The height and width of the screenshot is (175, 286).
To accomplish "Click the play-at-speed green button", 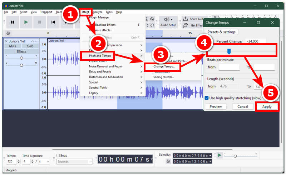I will pyautogui.click(x=220, y=155).
